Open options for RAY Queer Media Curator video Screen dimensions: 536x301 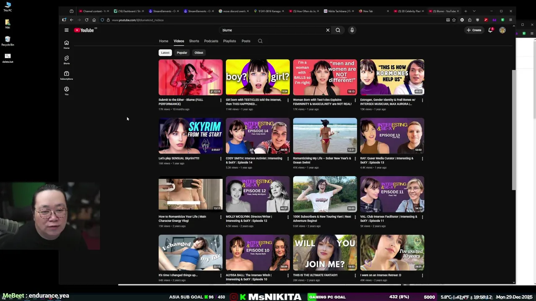click(422, 159)
